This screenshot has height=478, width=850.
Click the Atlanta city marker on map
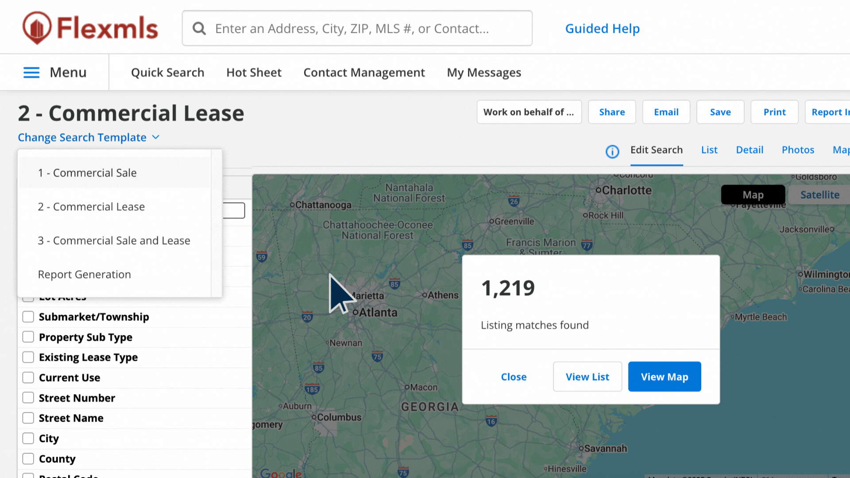coord(355,312)
